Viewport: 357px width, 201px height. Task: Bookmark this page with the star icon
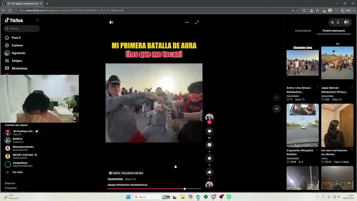(298, 10)
